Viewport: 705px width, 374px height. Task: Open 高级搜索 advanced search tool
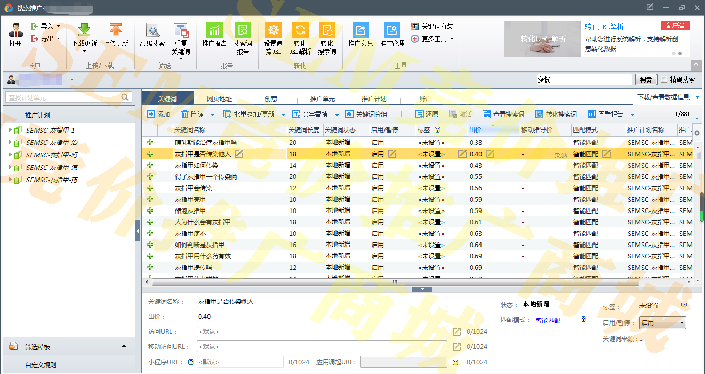(x=152, y=30)
